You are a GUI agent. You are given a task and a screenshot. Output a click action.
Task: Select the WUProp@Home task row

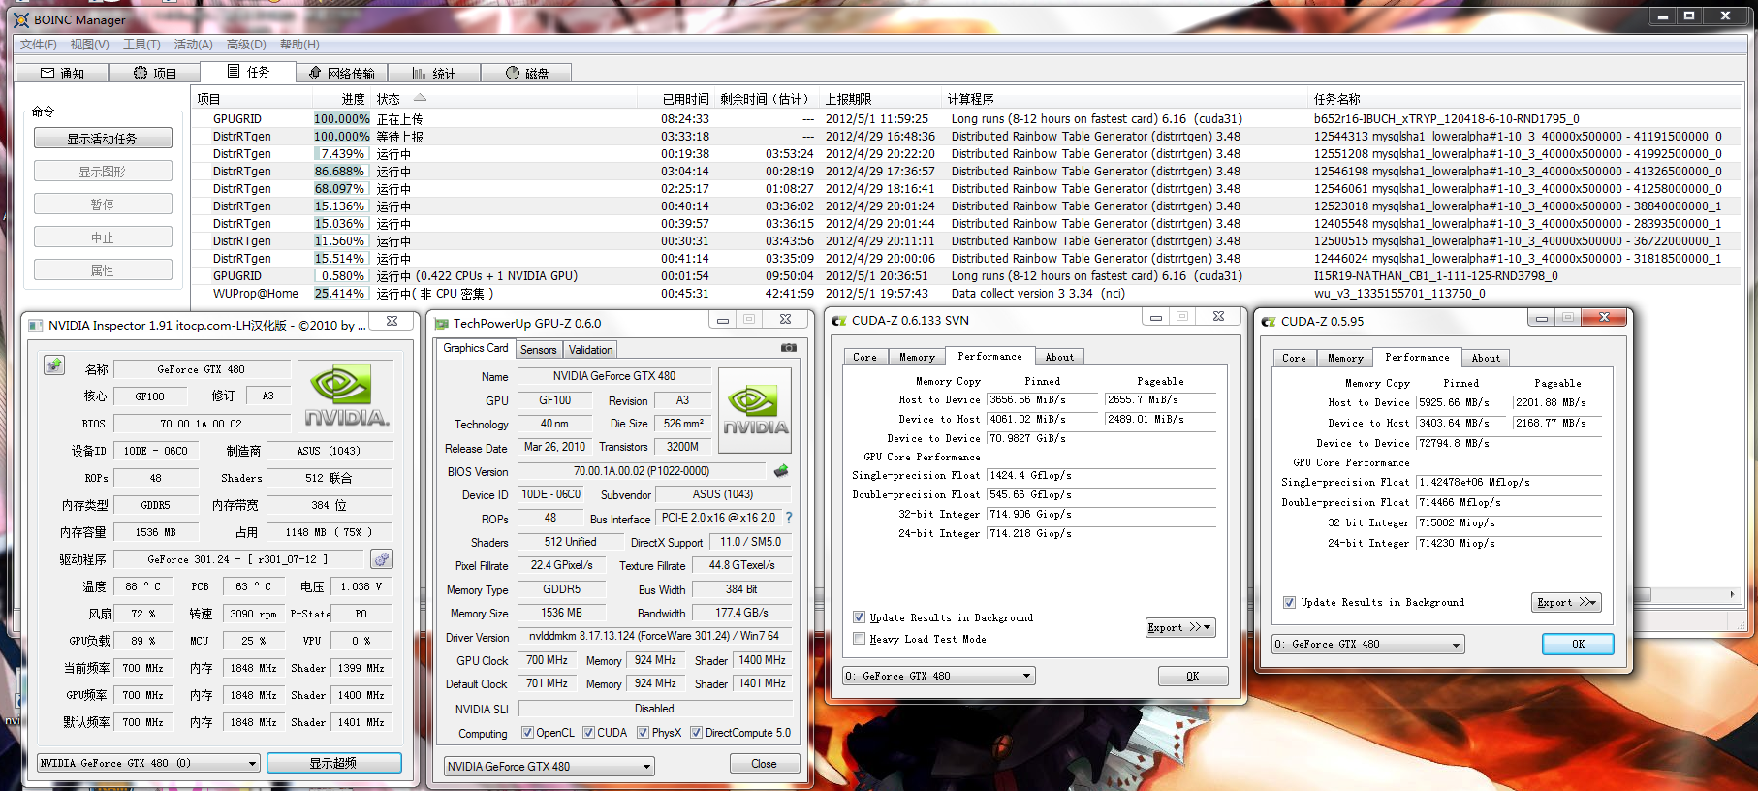(x=965, y=294)
